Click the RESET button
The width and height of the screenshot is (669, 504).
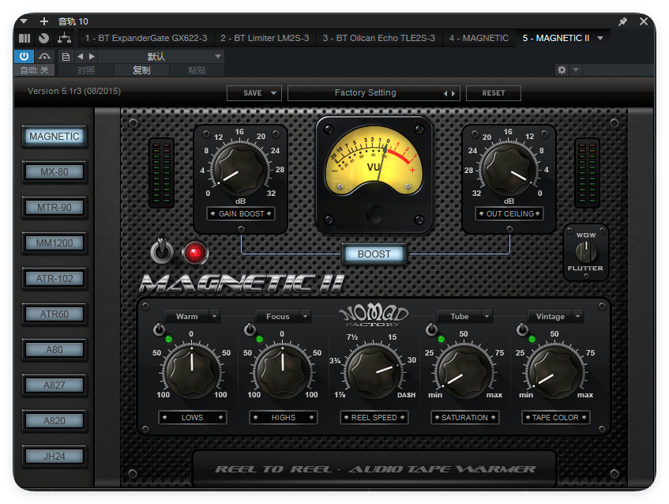point(494,93)
